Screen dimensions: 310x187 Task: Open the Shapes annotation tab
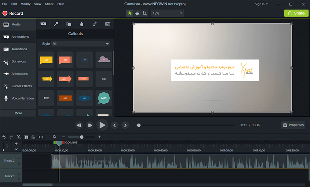pyautogui.click(x=69, y=24)
